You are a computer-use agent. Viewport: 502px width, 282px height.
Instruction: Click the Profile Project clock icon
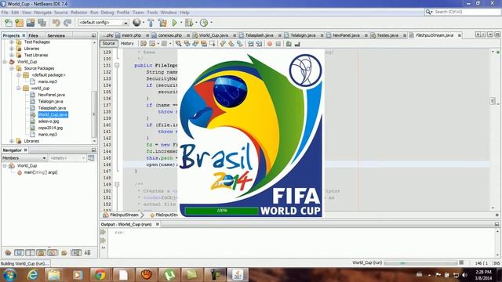point(204,23)
